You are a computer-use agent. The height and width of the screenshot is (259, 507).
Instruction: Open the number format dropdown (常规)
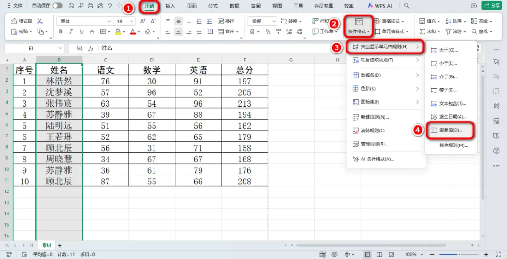click(x=273, y=21)
